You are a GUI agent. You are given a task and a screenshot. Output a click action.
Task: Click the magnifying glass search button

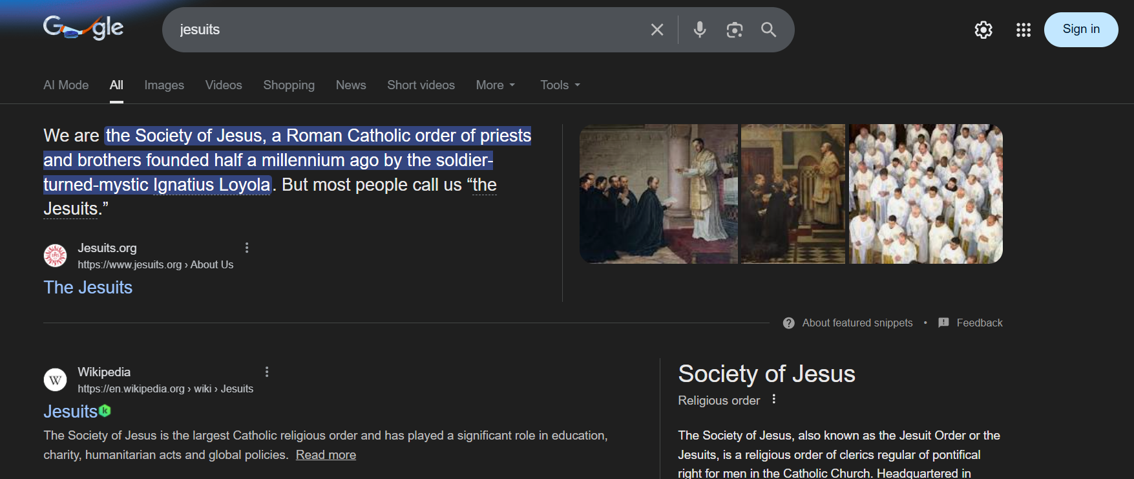(x=768, y=30)
